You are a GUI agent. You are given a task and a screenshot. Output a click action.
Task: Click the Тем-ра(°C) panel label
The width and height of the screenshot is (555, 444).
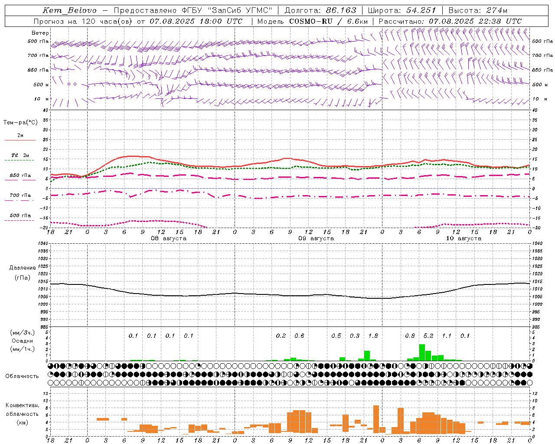[20, 123]
